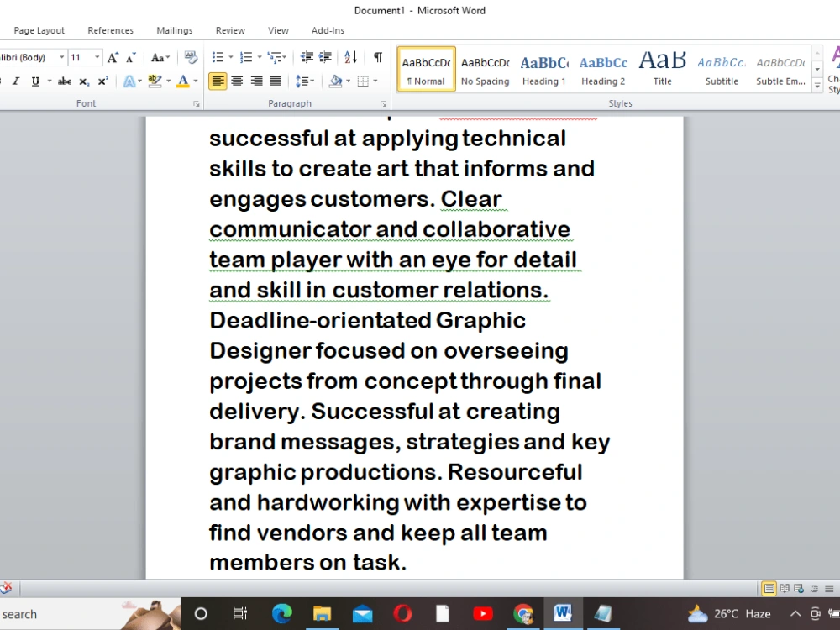Screen dimensions: 840x630
Task: Apply the Heading 1 style
Action: click(x=544, y=69)
